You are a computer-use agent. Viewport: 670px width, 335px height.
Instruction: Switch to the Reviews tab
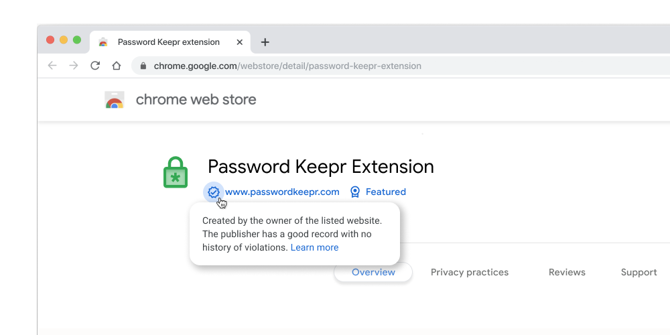567,272
